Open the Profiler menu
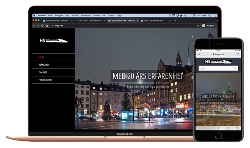Viewport: 250px width, 148px height. [97, 16]
